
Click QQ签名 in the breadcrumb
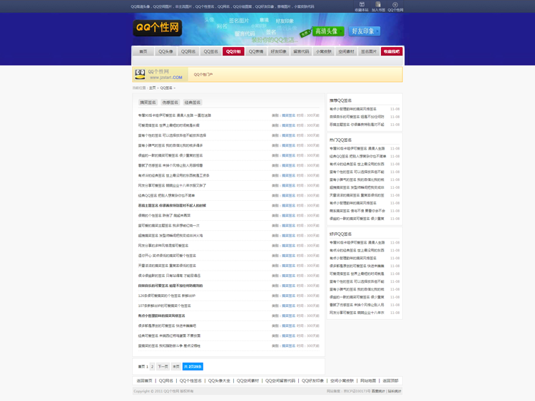click(x=166, y=88)
